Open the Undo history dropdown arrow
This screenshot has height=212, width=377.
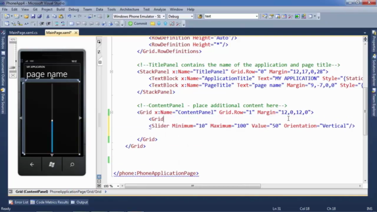(x=75, y=16)
